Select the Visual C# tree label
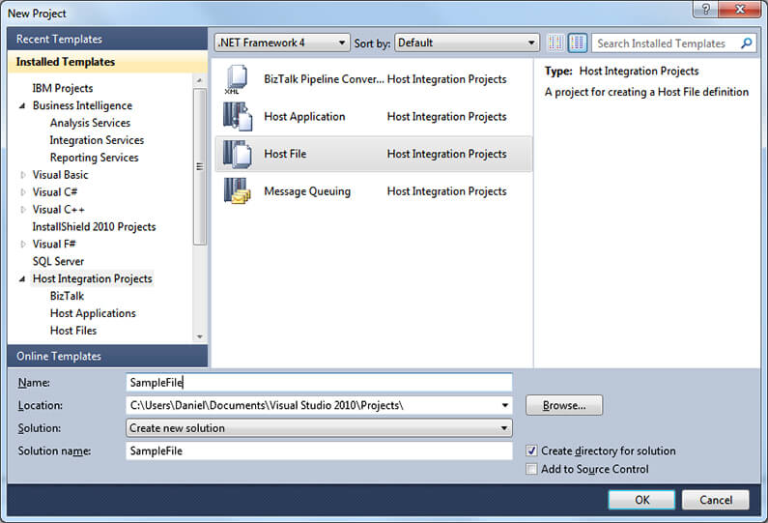This screenshot has height=523, width=768. point(55,192)
